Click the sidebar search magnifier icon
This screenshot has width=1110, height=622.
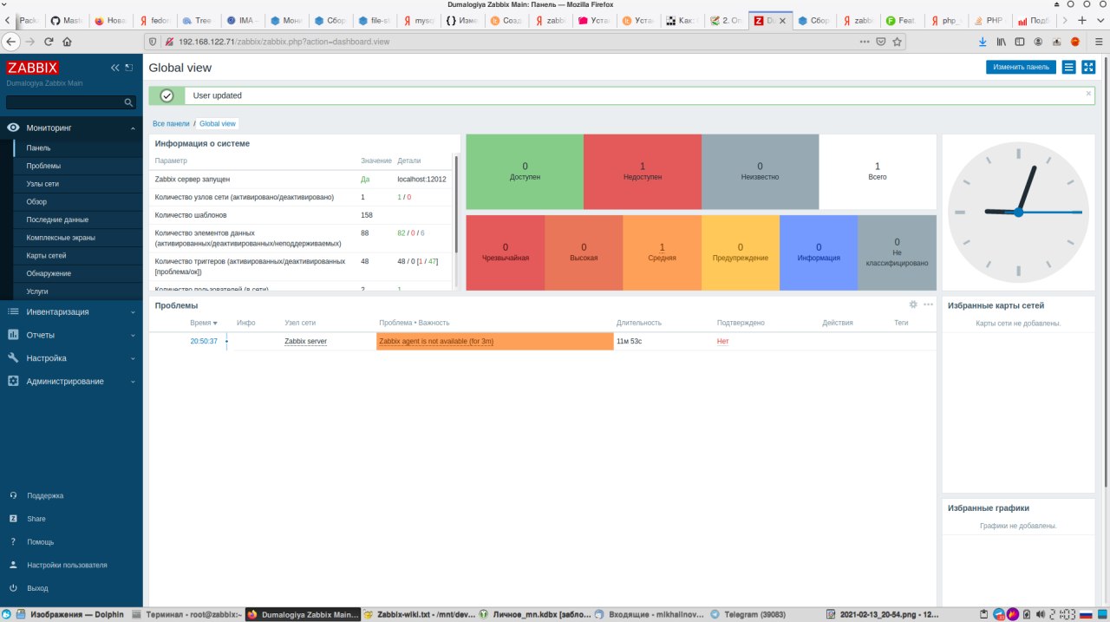(x=129, y=102)
